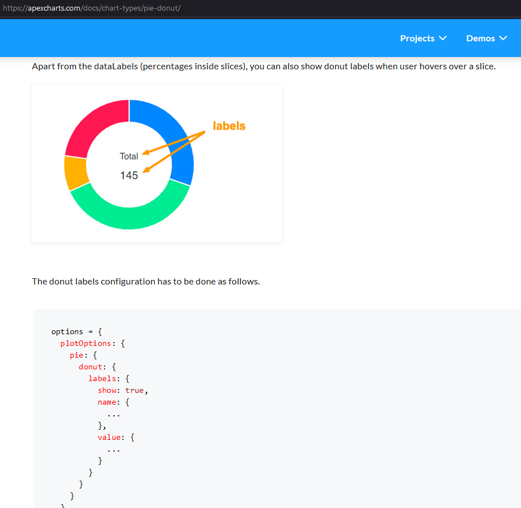The image size is (521, 508).
Task: Click the "Apart from the dataLabels" paragraph
Action: pos(263,67)
